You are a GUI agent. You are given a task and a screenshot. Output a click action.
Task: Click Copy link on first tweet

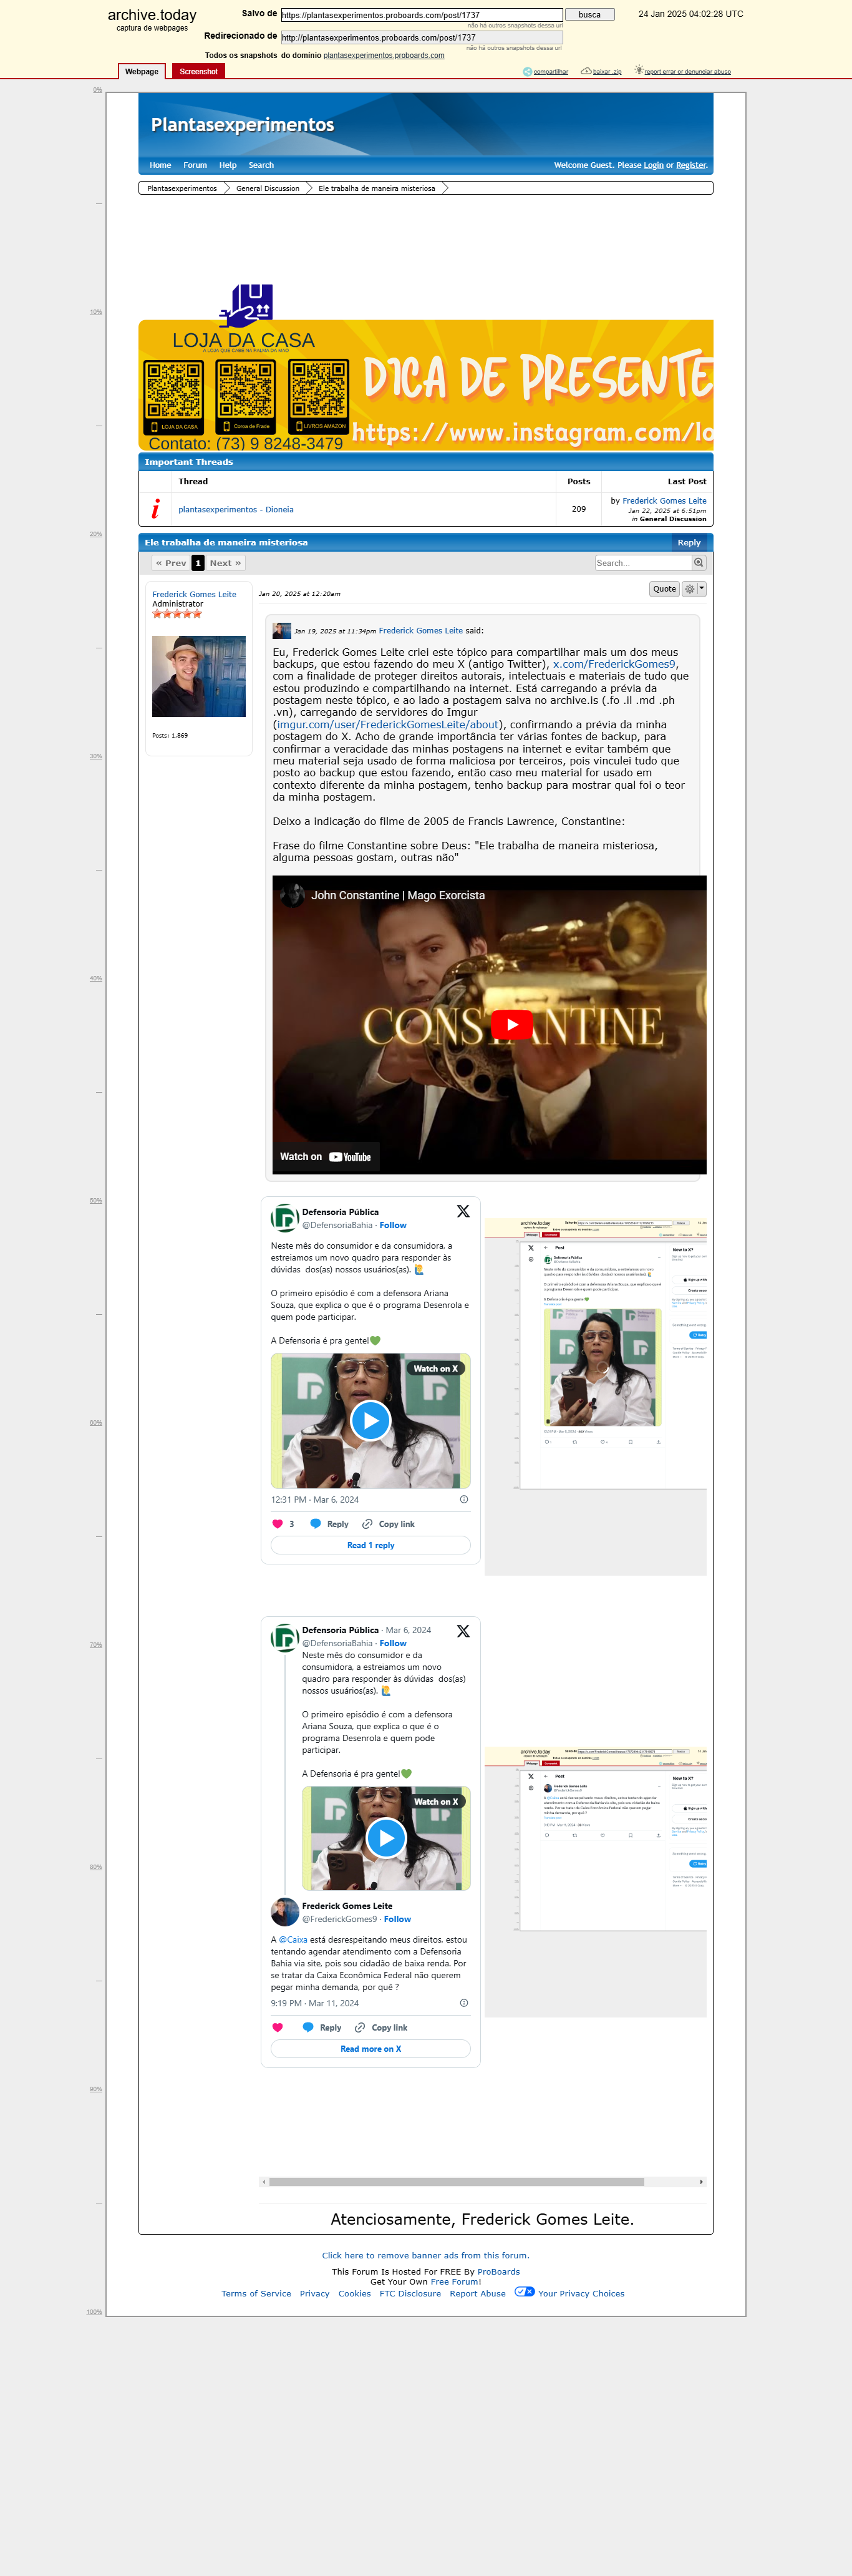coord(388,1524)
